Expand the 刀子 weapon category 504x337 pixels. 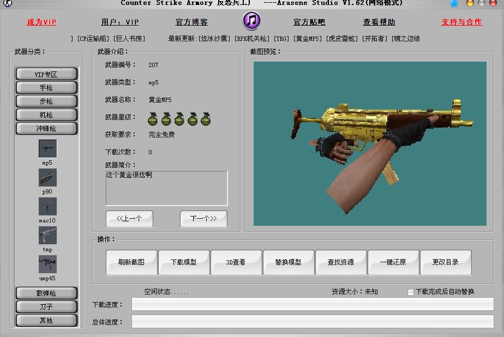coord(46,307)
